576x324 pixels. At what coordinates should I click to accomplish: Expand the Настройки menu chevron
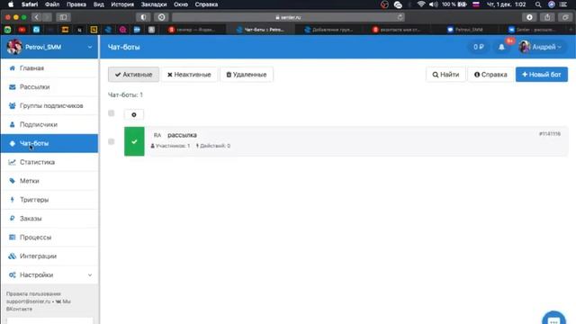coord(90,274)
